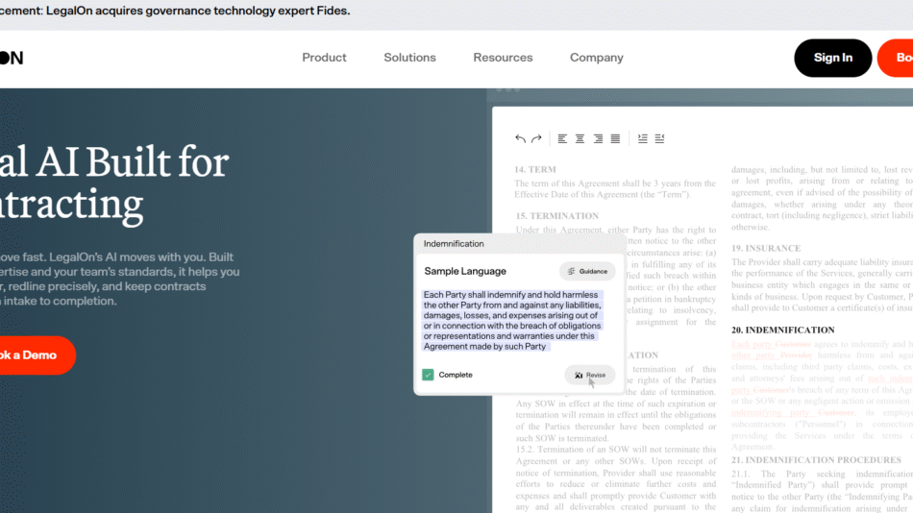Click the increase indent icon
Image resolution: width=913 pixels, height=513 pixels.
point(643,139)
